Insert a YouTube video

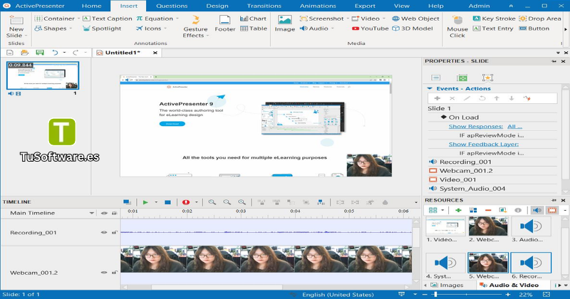pyautogui.click(x=370, y=28)
